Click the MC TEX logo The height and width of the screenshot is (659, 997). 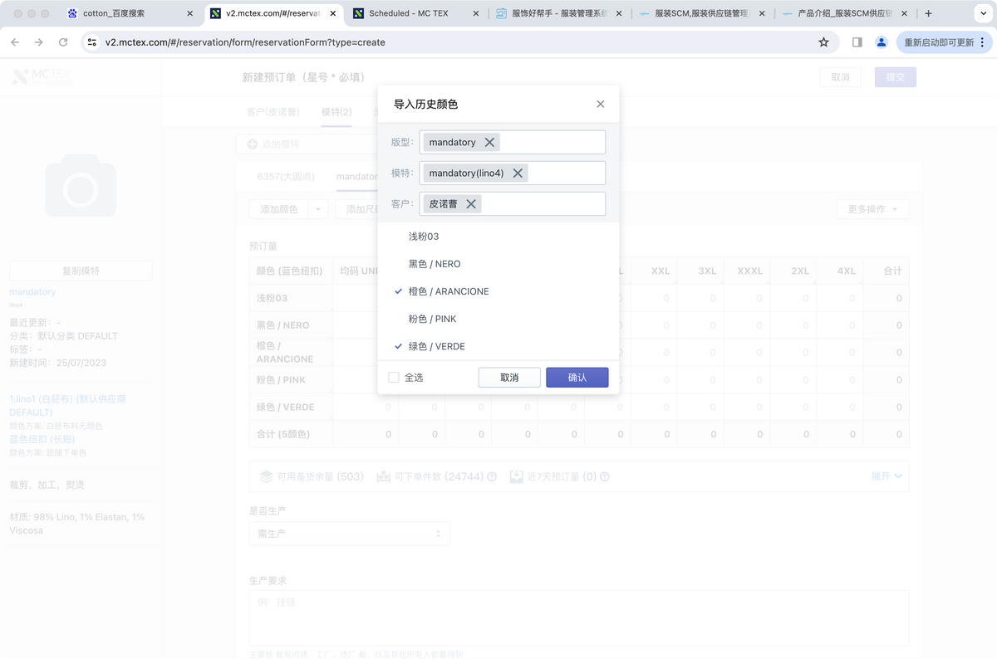pos(42,76)
